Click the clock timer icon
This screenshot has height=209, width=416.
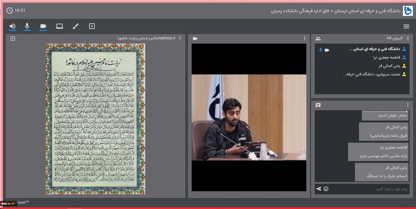pyautogui.click(x=10, y=11)
